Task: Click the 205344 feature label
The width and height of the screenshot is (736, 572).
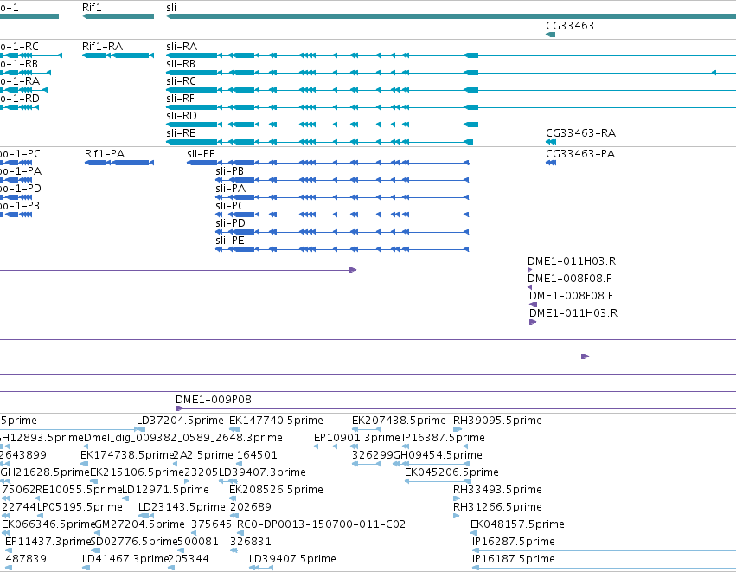Action: (189, 559)
